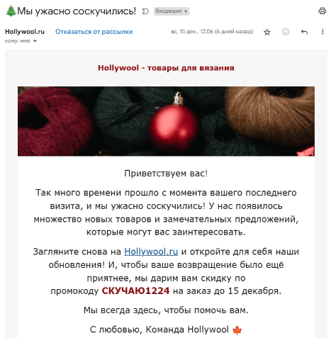The height and width of the screenshot is (338, 331).
Task: Open the yarn and ornament banner image
Action: point(166,121)
